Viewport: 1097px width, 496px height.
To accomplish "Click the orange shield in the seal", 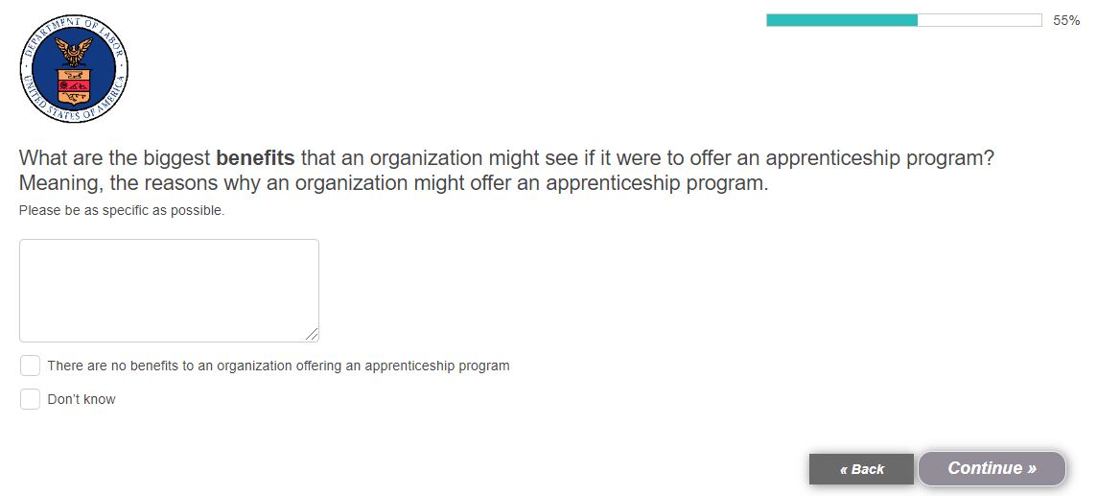I will [74, 84].
